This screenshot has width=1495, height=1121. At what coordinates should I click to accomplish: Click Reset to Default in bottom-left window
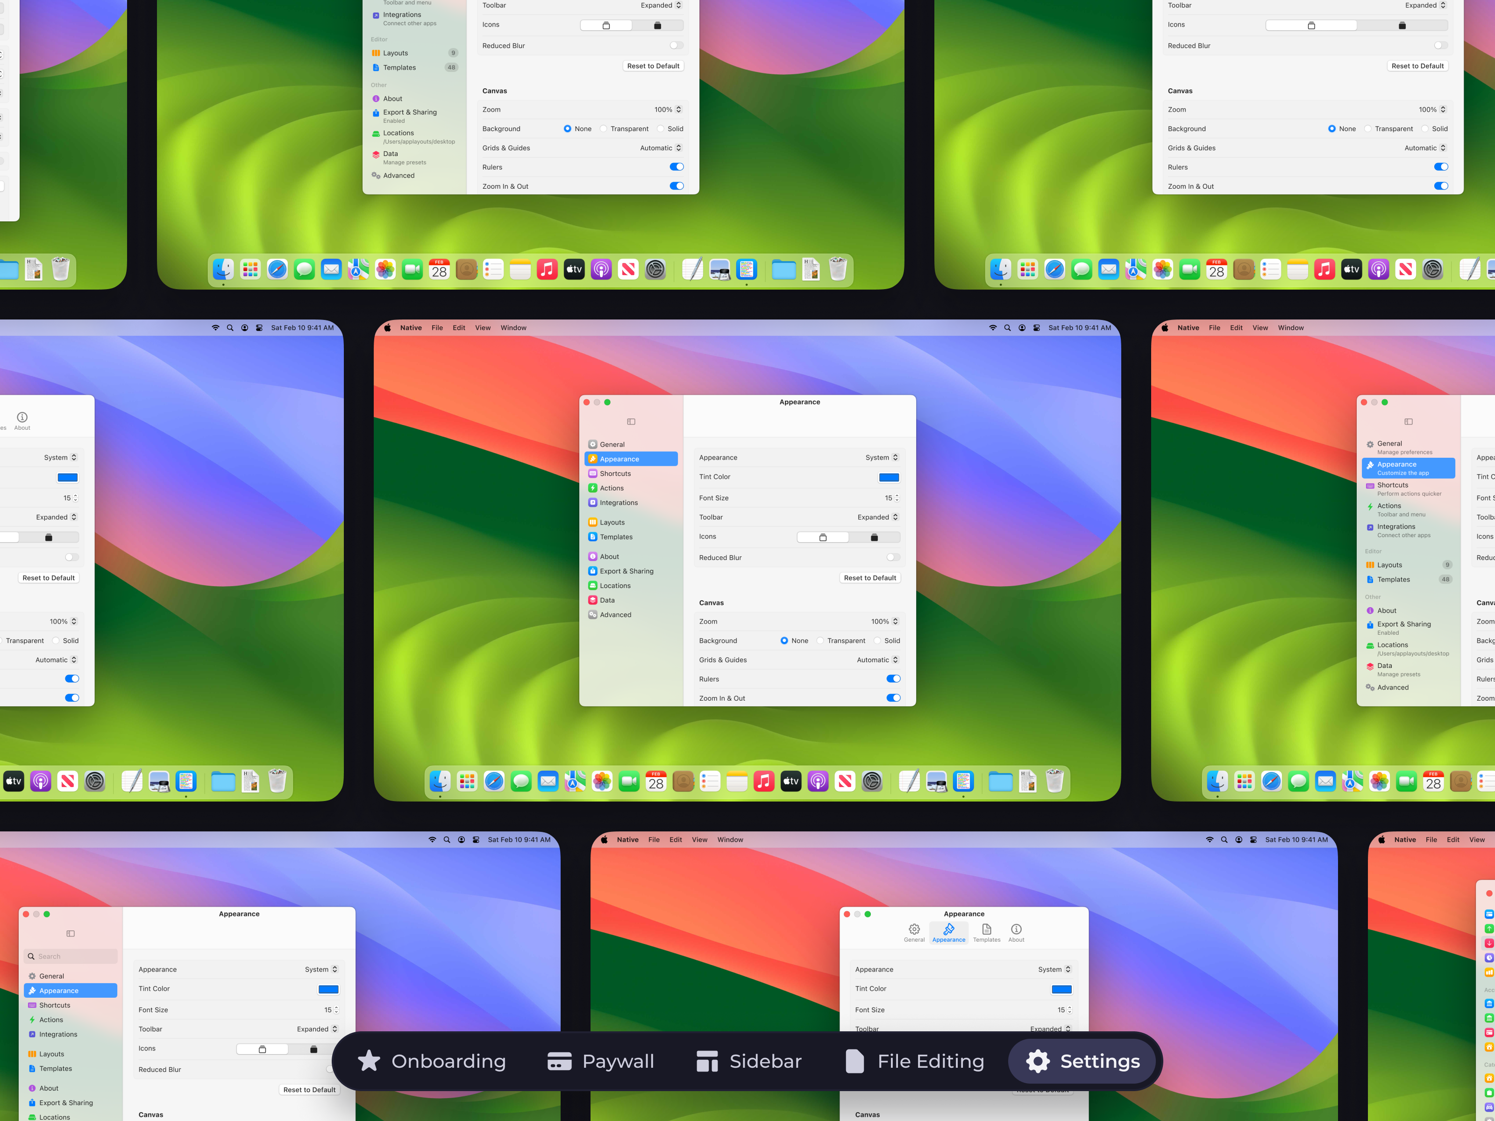point(309,1090)
